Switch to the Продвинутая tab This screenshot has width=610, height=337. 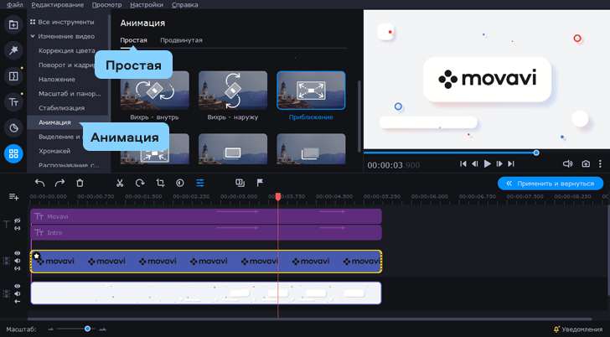pos(181,40)
